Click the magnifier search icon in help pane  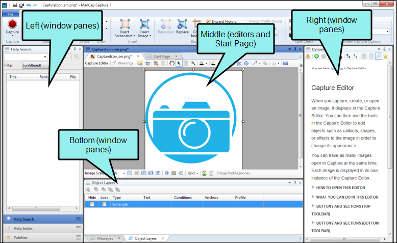378,56
